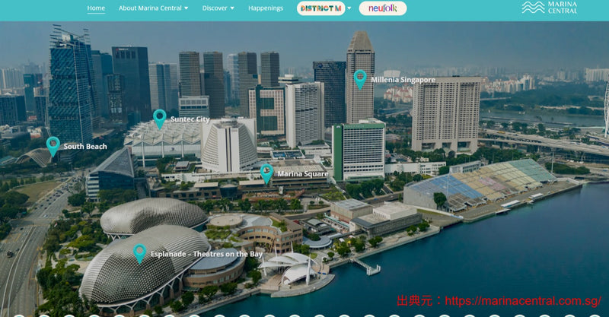Viewport: 609px width, 317px height.
Task: Select the Esplanade map pin
Action: click(140, 254)
